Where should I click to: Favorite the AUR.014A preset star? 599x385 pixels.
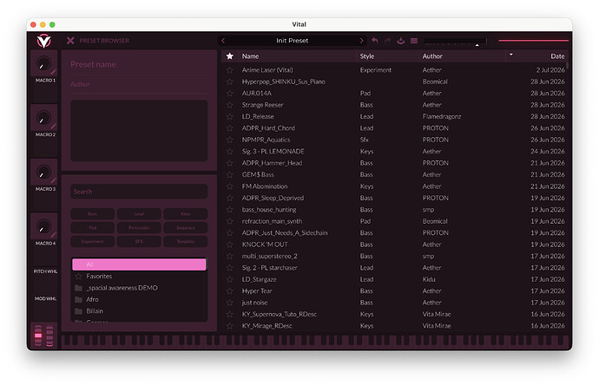pos(229,94)
